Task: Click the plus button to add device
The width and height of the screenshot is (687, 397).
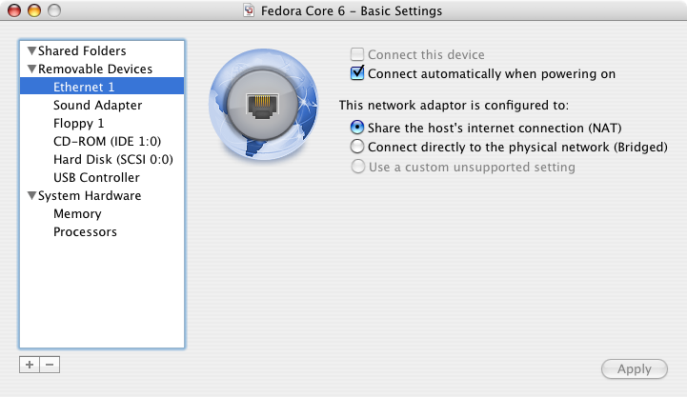Action: coord(30,365)
